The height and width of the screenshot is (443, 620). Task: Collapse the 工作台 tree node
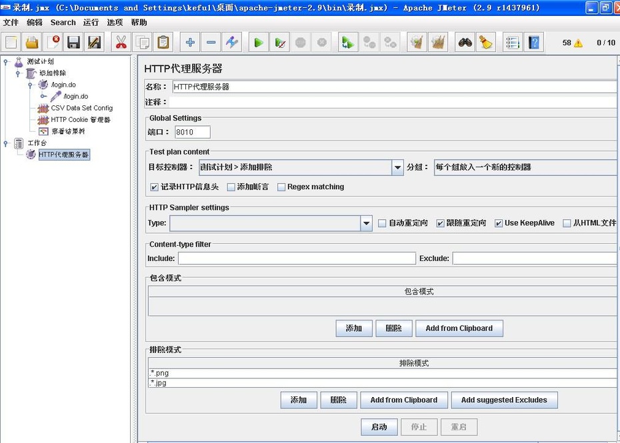pos(5,143)
